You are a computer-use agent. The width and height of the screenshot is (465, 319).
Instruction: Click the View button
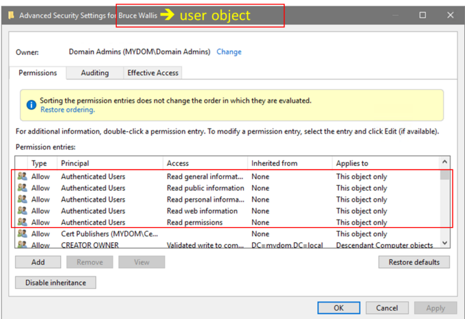pyautogui.click(x=142, y=262)
